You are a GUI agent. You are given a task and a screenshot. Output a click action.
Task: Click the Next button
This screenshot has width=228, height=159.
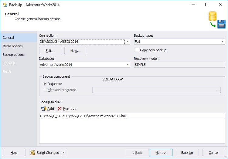pyautogui.click(x=161, y=153)
